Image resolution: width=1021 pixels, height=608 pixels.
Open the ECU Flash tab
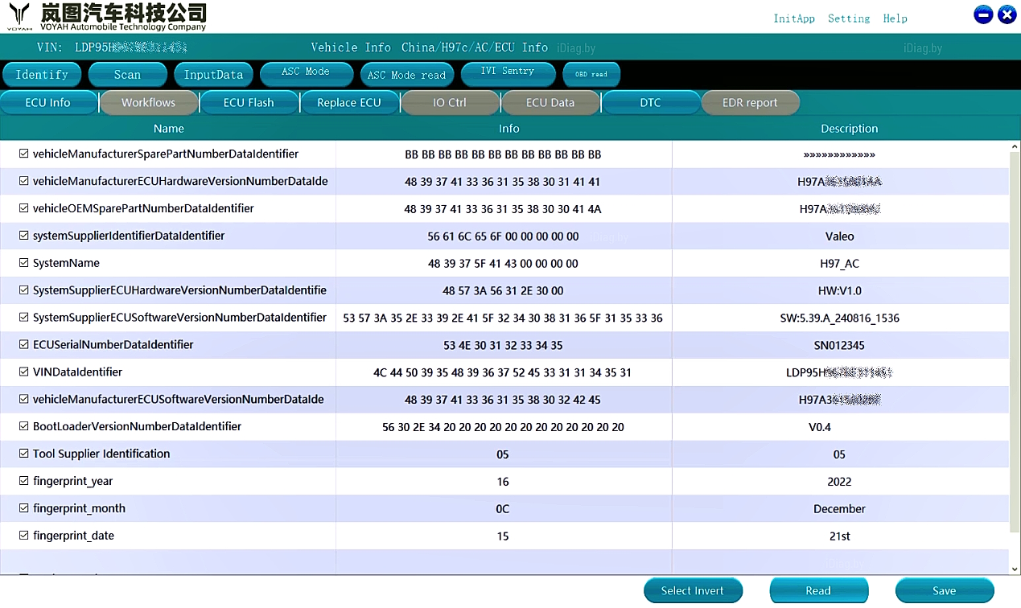pyautogui.click(x=249, y=103)
